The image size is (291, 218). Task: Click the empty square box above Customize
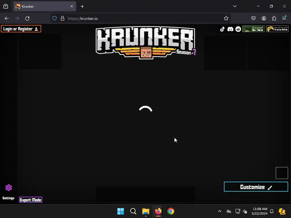tap(282, 173)
